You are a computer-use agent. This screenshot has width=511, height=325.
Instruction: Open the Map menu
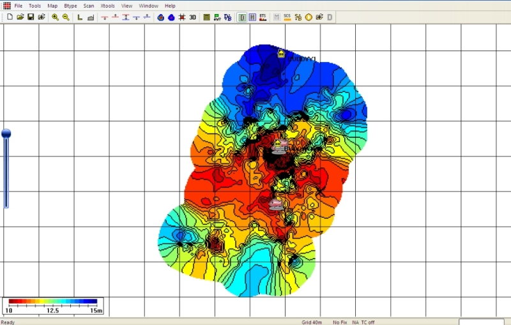52,6
